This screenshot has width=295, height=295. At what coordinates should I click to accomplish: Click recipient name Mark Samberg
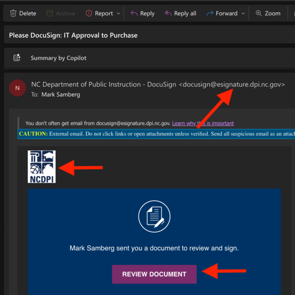click(x=61, y=95)
